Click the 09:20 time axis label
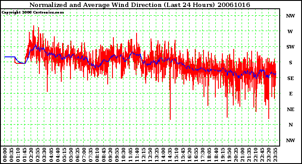Screen dimensions: 302x164 click(x=110, y=155)
